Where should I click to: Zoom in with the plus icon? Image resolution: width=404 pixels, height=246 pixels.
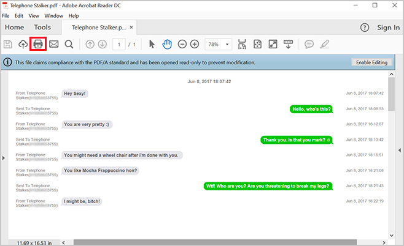point(195,44)
